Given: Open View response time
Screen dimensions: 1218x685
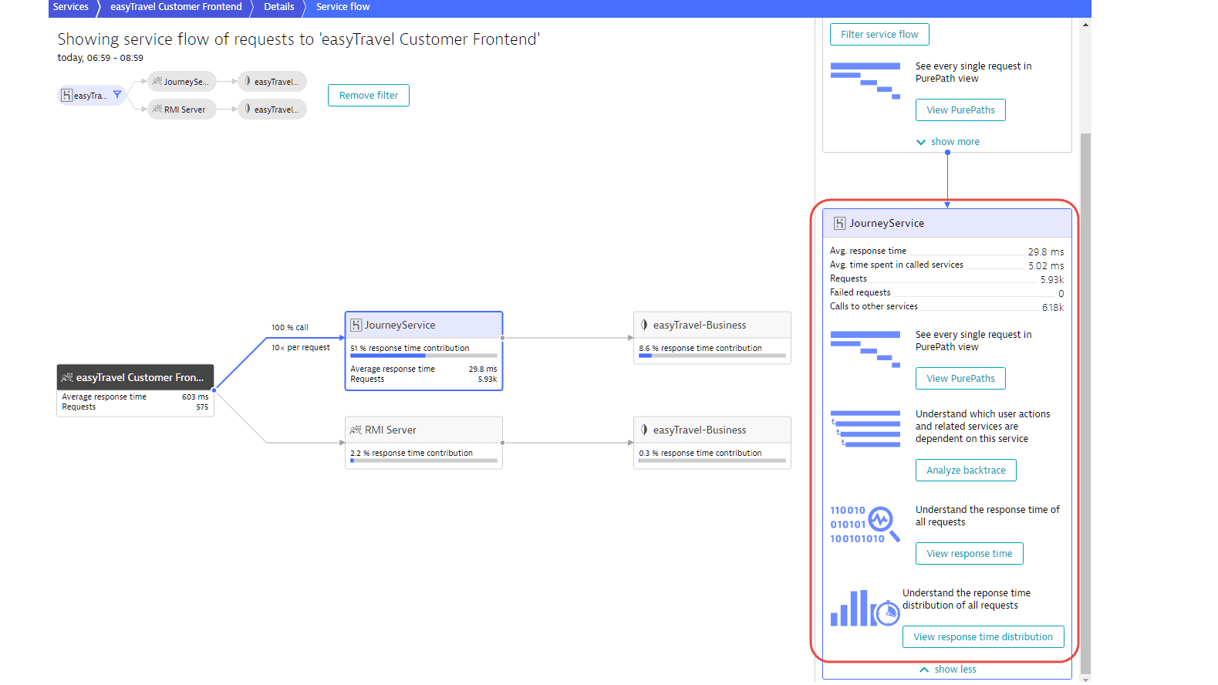Looking at the screenshot, I should (970, 554).
